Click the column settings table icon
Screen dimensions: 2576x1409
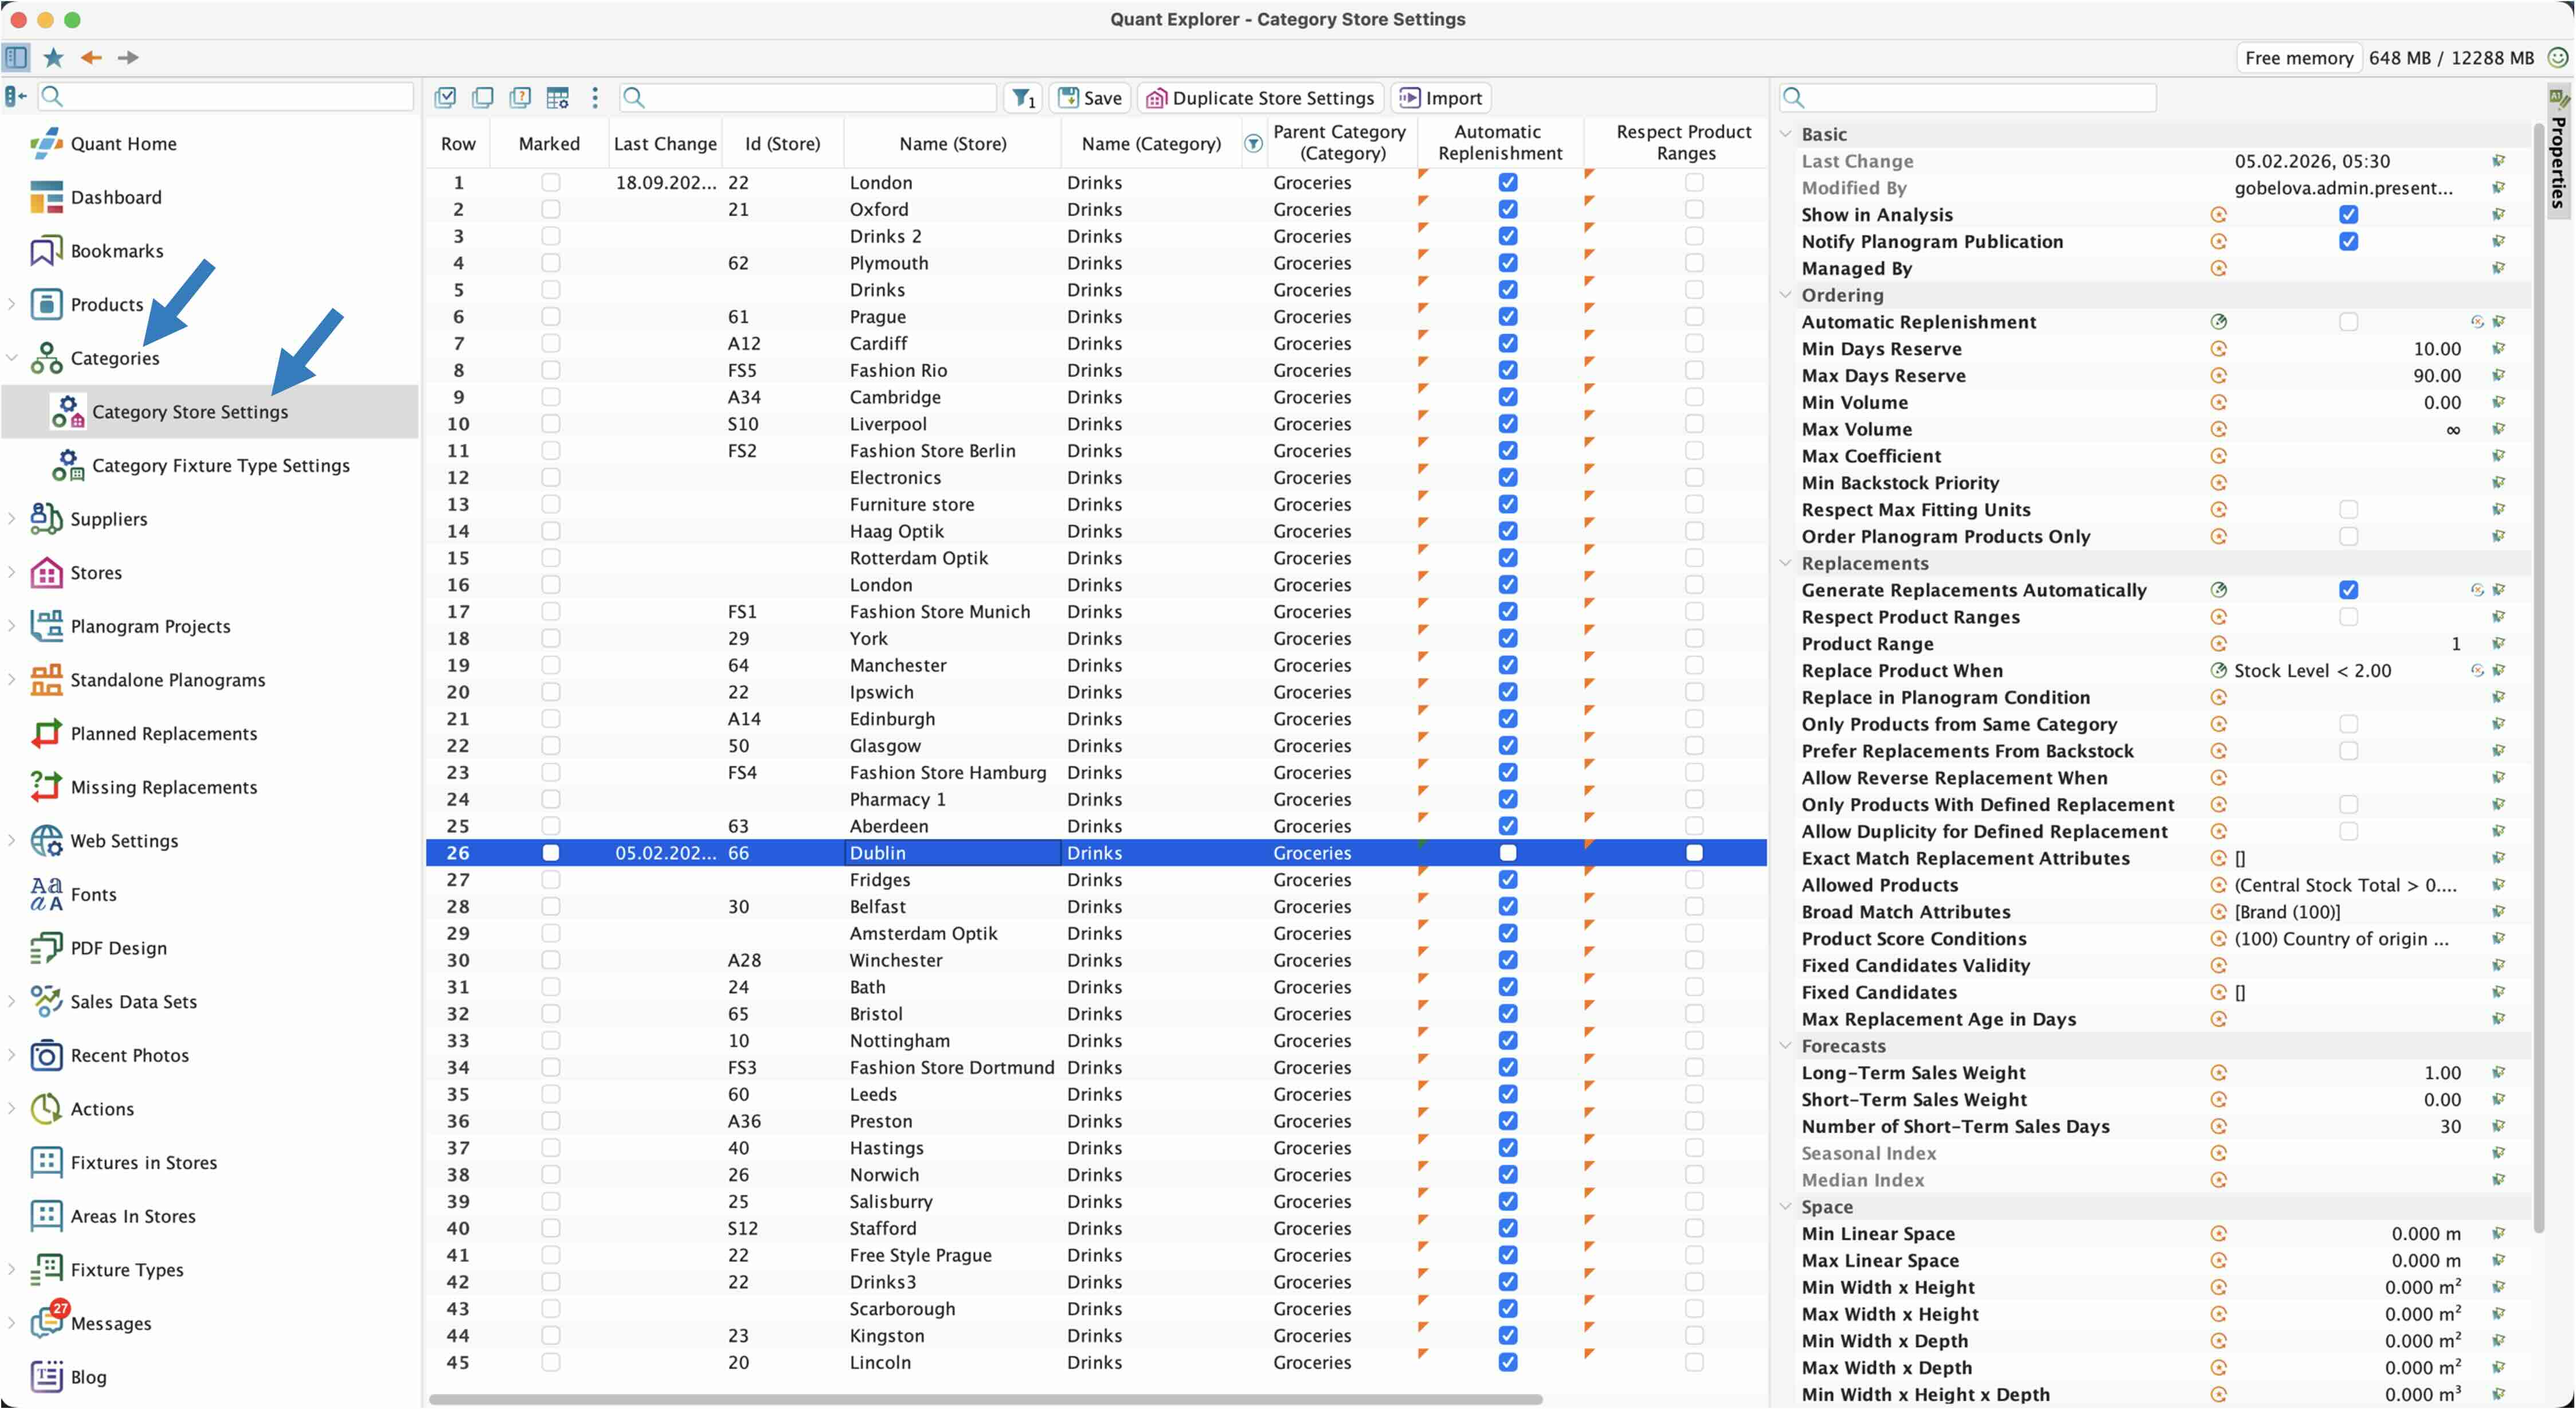[x=558, y=97]
